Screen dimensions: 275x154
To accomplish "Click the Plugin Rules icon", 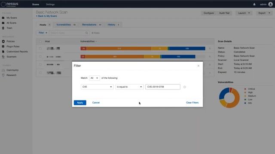I will (x=3, y=47).
